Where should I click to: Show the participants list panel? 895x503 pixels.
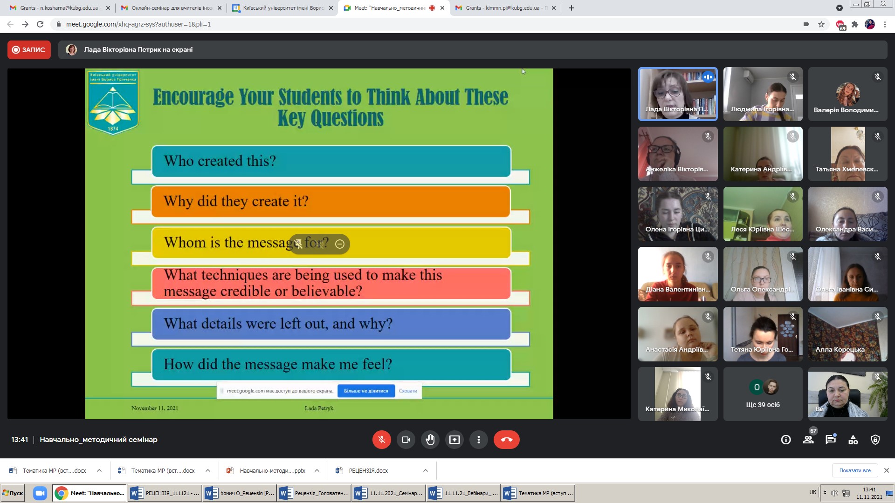[x=808, y=440]
